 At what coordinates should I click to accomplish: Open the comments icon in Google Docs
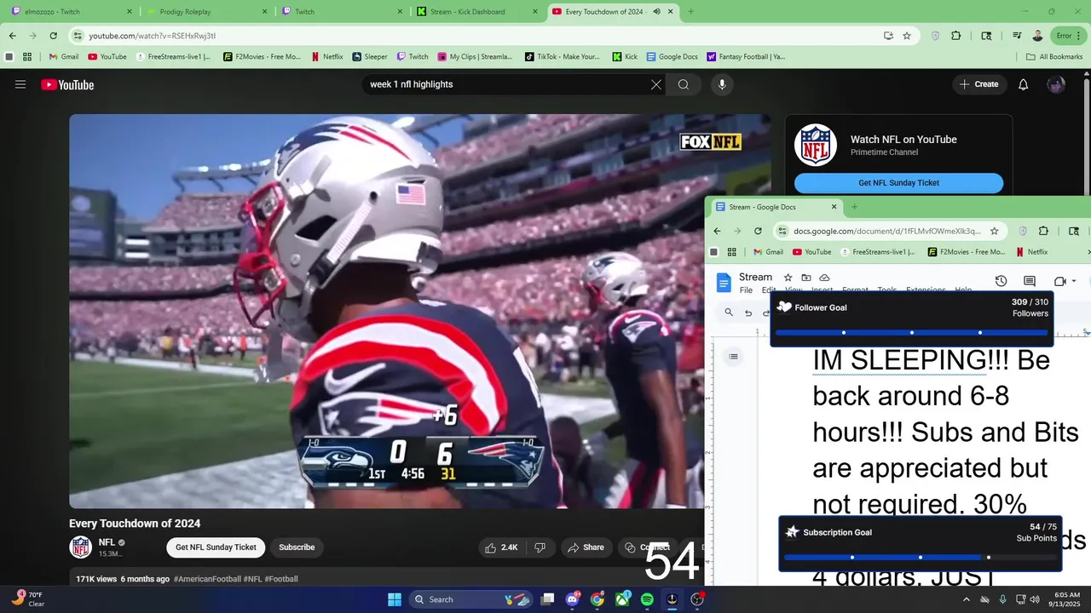[1030, 281]
